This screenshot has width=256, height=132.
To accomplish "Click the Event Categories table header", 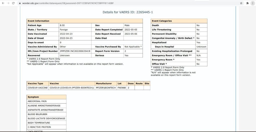I will point(179,21).
